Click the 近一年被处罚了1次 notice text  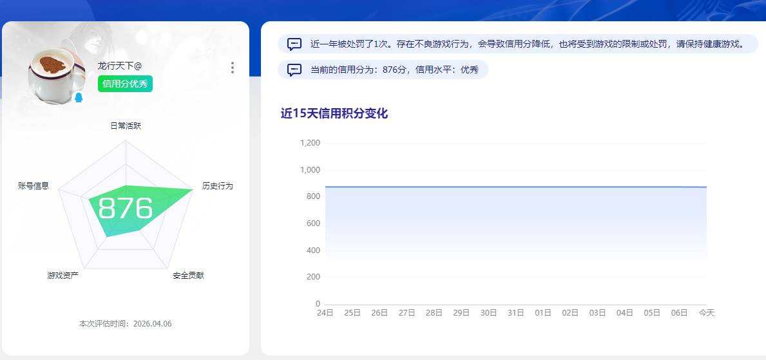coord(527,44)
